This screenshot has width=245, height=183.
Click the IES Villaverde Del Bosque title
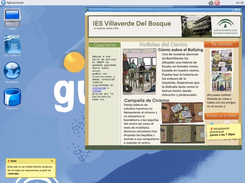click(x=132, y=23)
